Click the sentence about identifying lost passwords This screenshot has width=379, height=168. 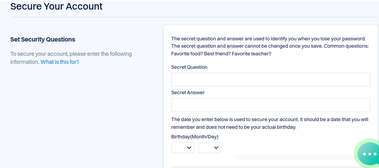(268, 39)
